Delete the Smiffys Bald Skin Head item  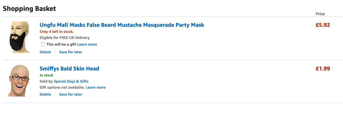(45, 94)
